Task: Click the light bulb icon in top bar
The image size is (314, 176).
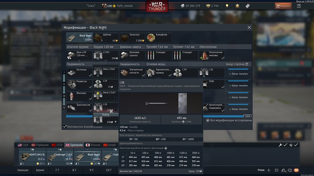Action: [x=227, y=6]
